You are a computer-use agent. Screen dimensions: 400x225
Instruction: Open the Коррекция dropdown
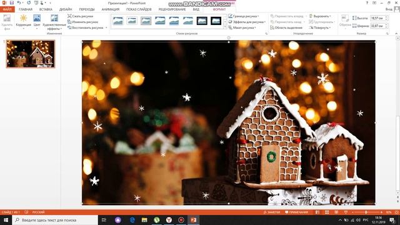[24, 22]
